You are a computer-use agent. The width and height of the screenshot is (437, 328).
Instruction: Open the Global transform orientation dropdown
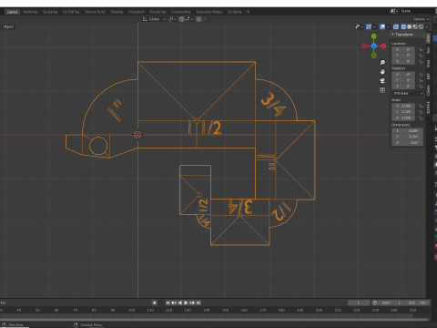click(154, 19)
